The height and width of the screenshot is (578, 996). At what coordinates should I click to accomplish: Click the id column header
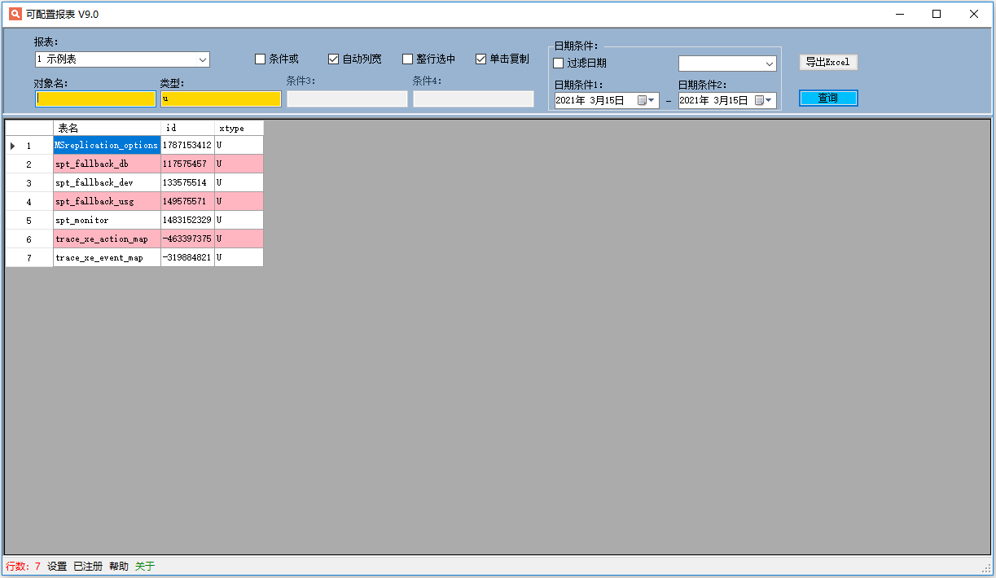coord(187,128)
